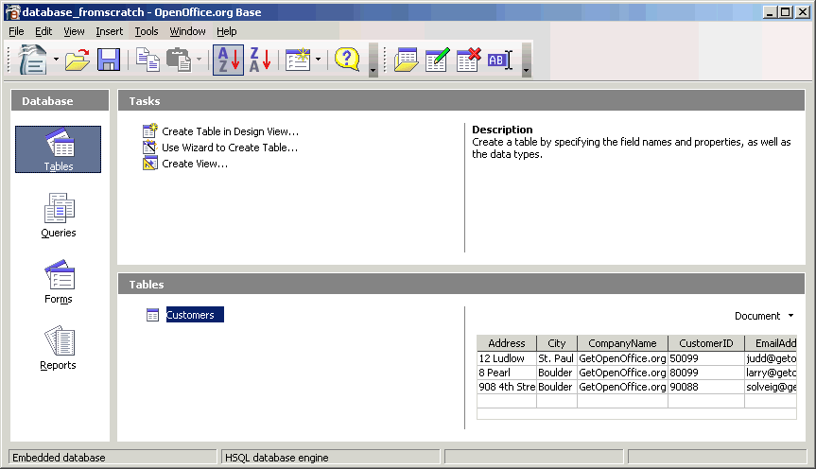Click the City column header
Screen dimensions: 816x469
(x=556, y=343)
